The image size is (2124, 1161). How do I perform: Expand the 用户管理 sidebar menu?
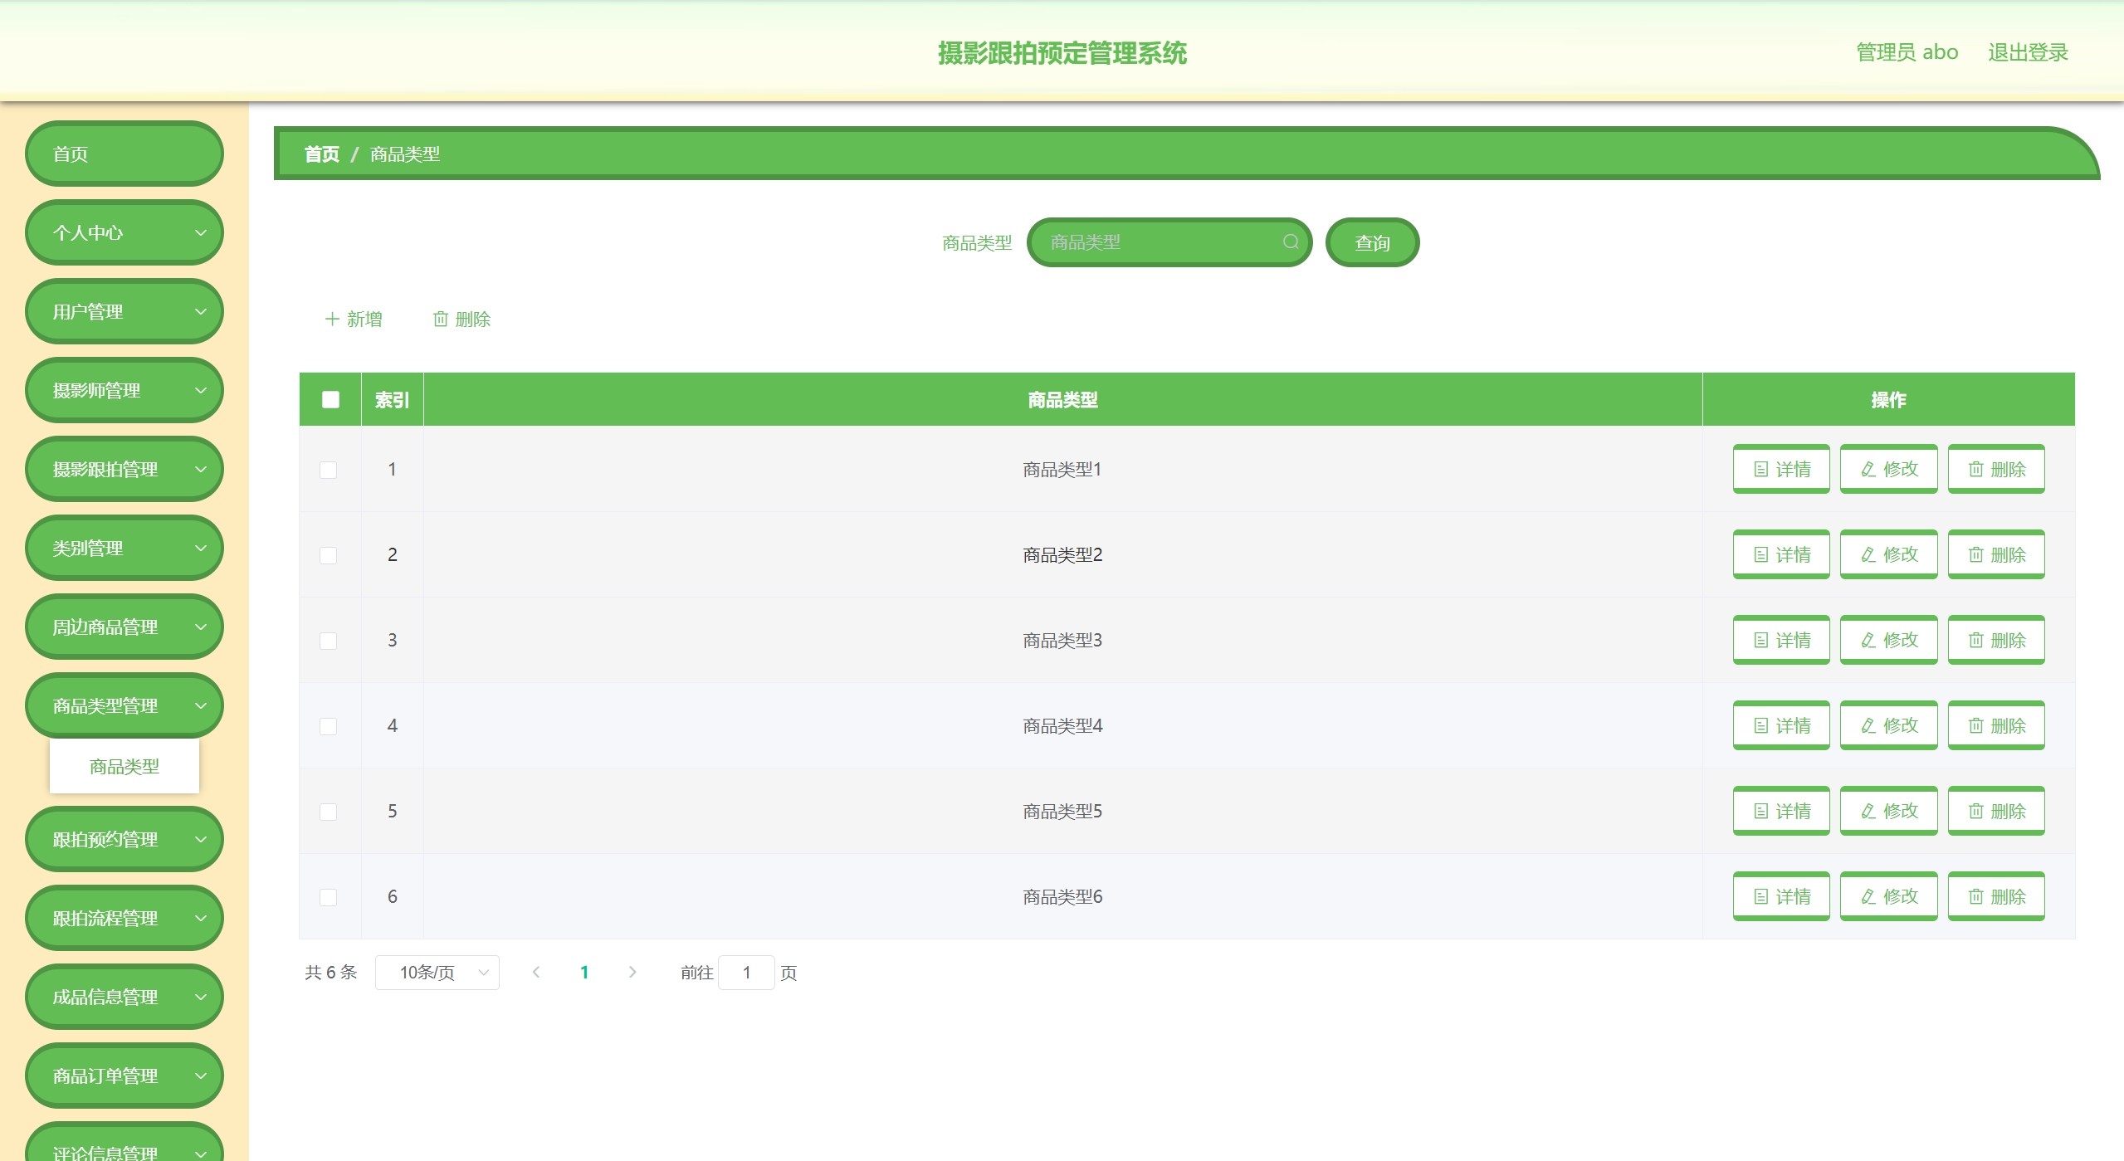coord(125,311)
